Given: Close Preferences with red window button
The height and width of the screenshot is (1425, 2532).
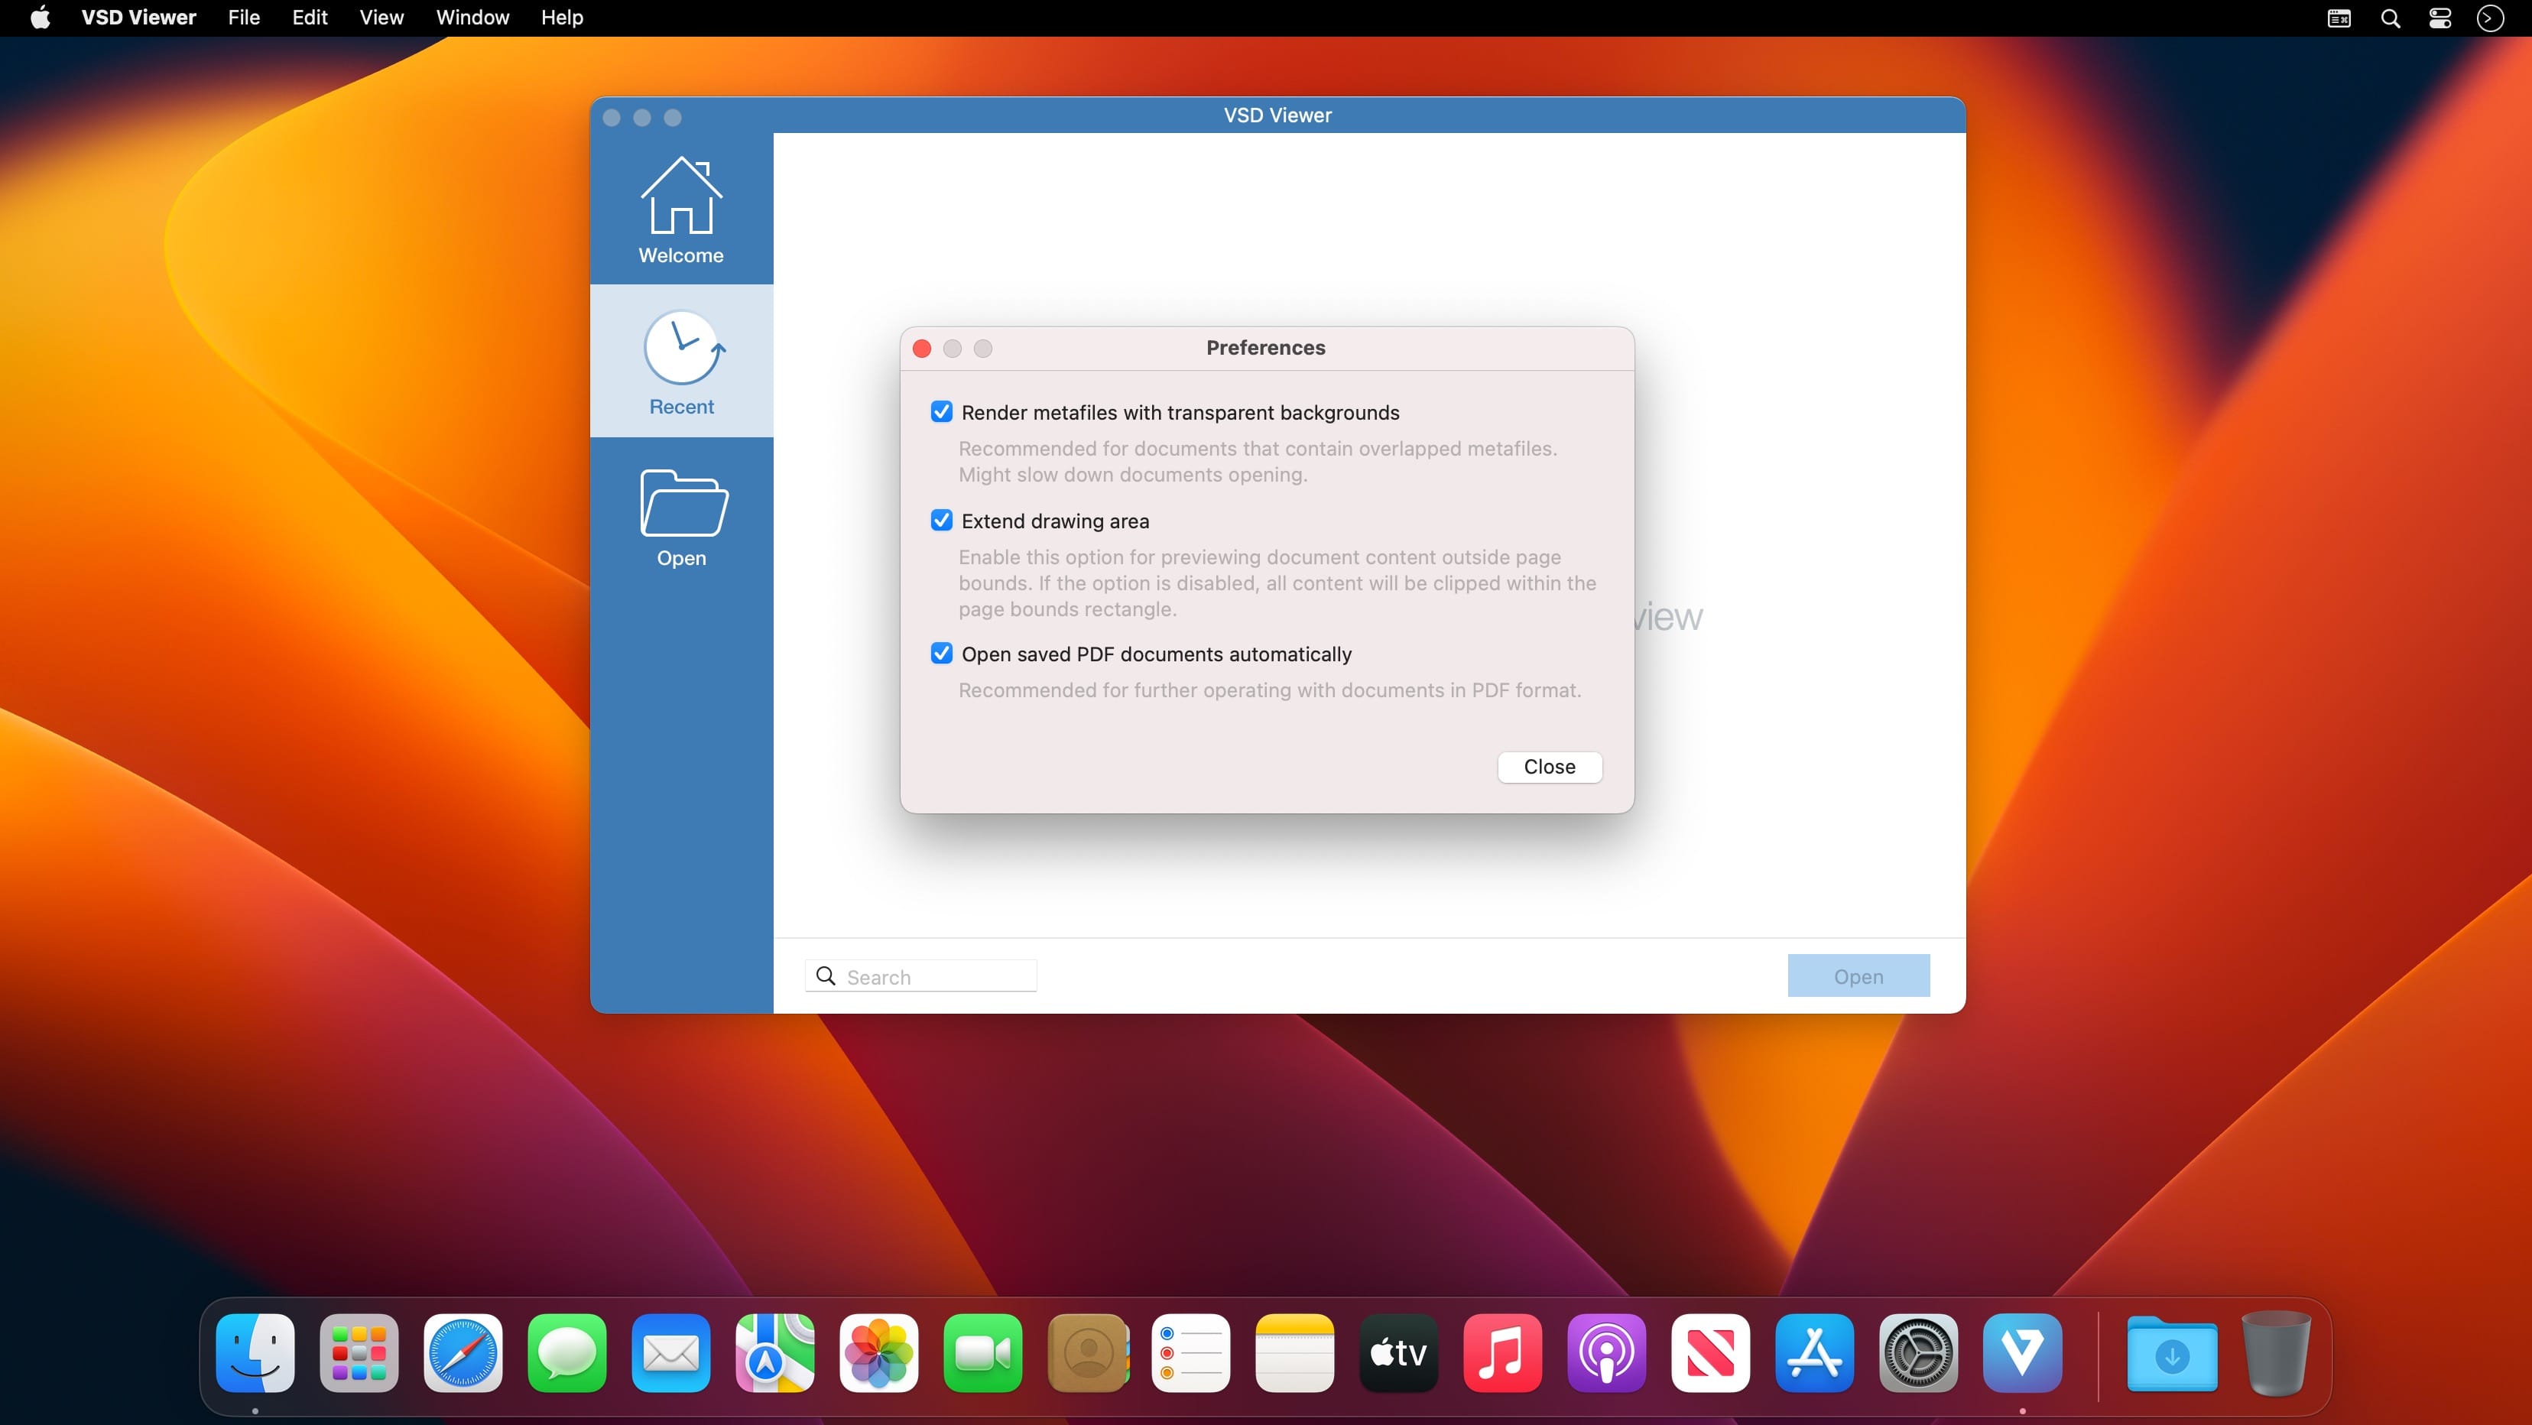Looking at the screenshot, I should click(x=922, y=348).
